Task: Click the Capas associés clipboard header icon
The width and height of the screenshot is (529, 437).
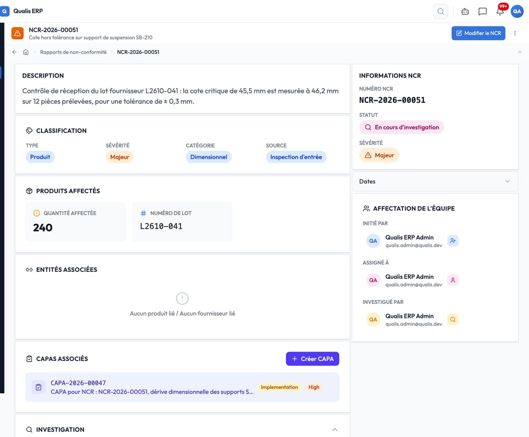Action: coord(29,359)
